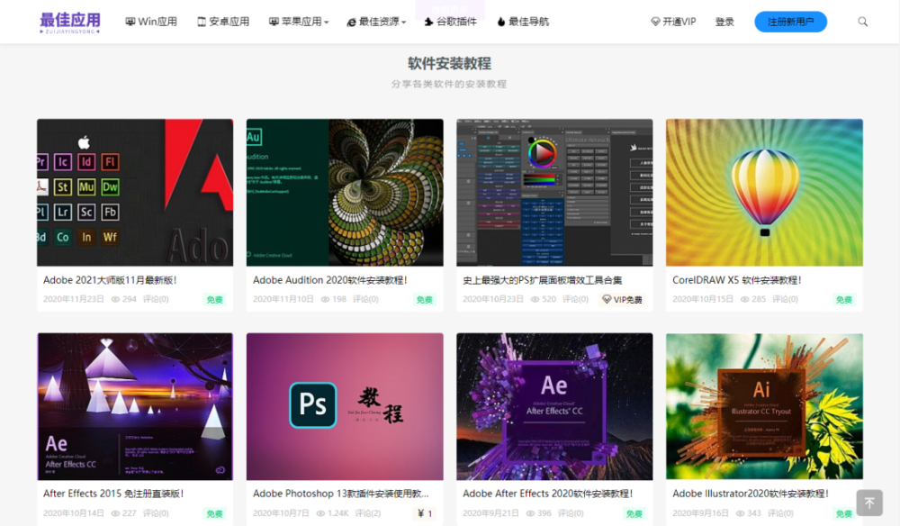
Task: Click the date 2020年9月21日
Action: tap(491, 513)
